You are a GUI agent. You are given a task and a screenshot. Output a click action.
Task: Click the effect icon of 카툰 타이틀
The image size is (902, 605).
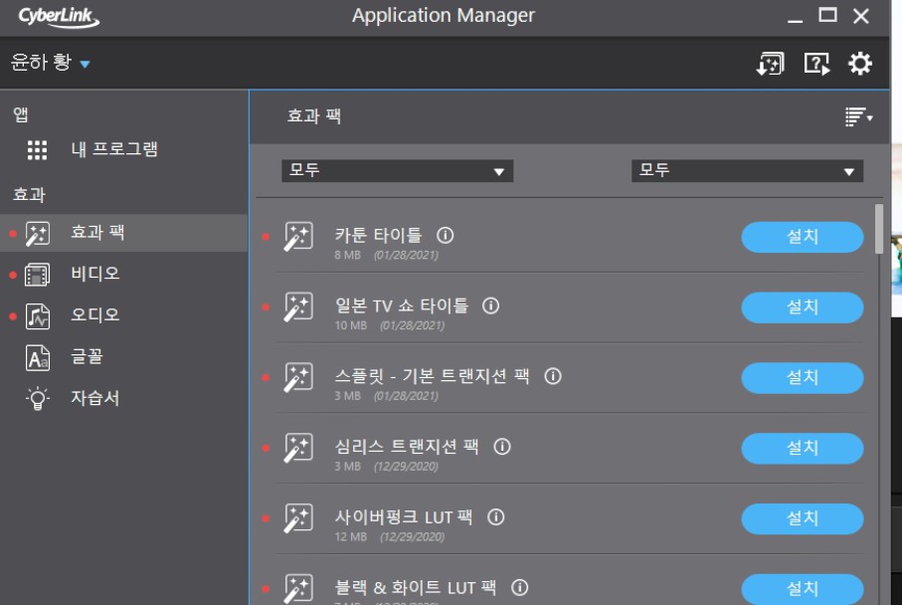[x=298, y=236]
